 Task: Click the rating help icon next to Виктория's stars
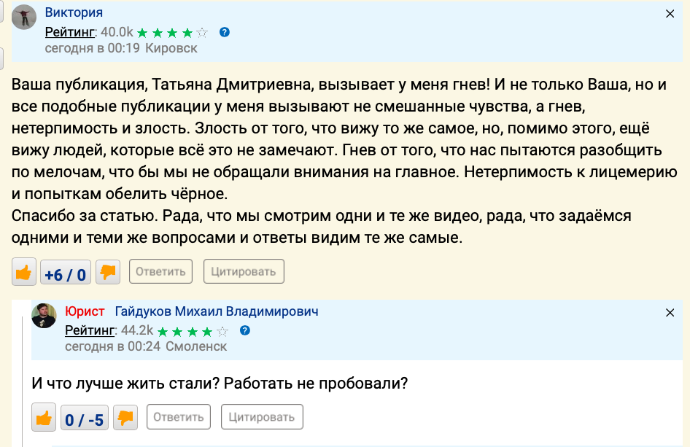(225, 32)
